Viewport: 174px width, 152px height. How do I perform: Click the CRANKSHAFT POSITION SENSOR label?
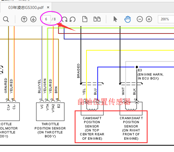(x=131, y=128)
